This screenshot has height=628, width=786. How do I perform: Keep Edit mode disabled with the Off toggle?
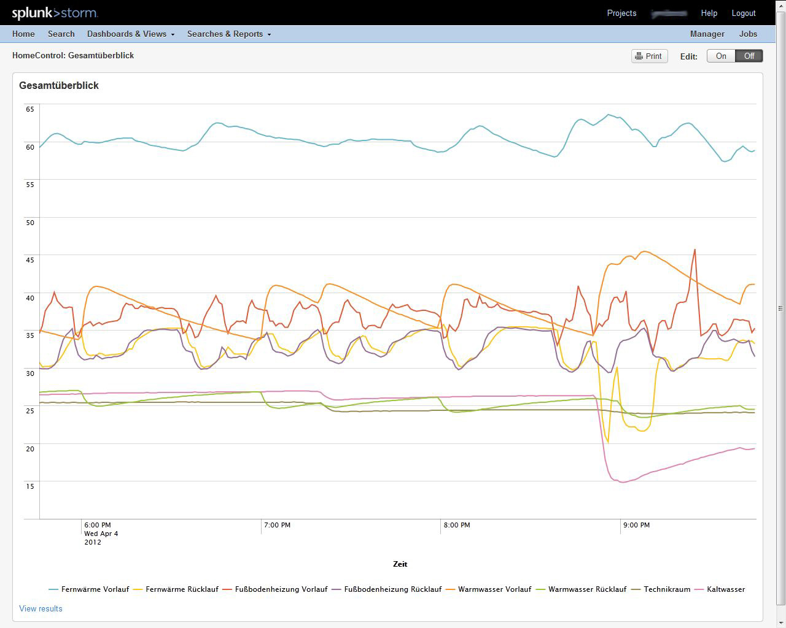(x=749, y=56)
